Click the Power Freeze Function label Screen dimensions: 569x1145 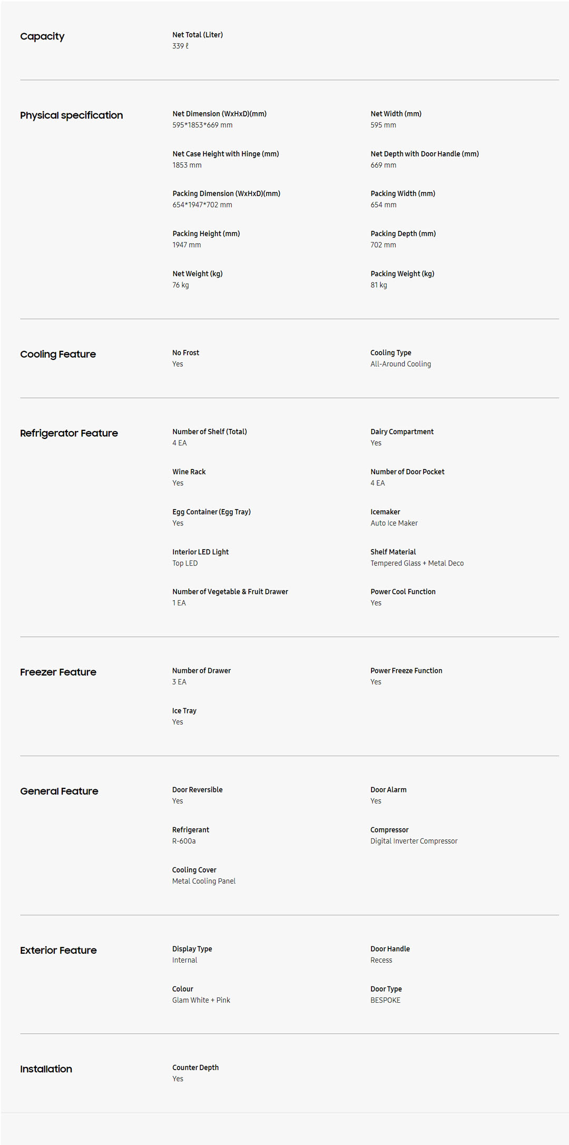(406, 671)
